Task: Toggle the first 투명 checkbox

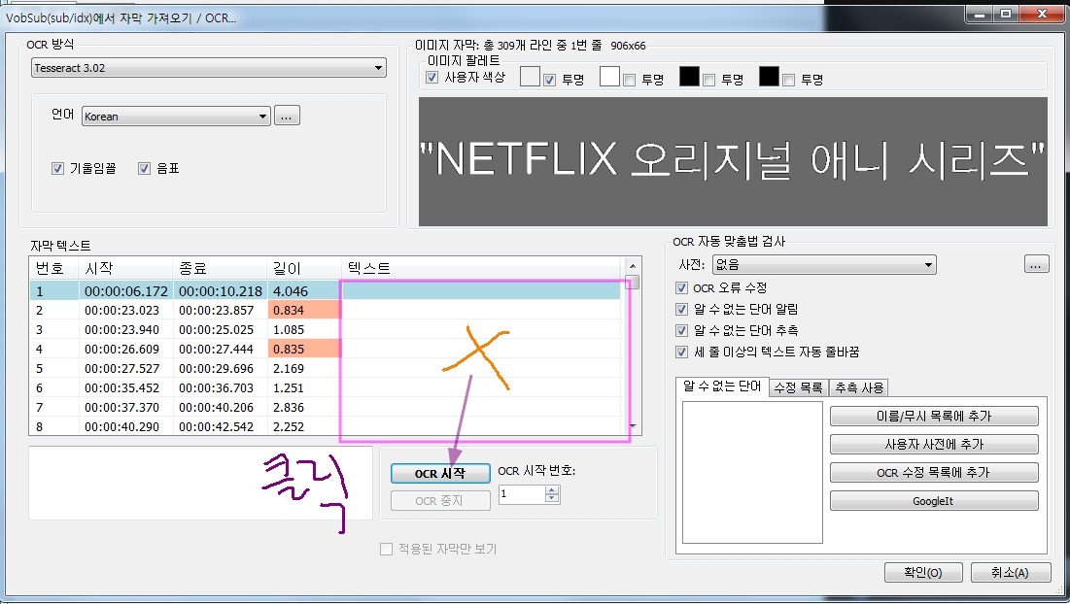Action: tap(549, 80)
